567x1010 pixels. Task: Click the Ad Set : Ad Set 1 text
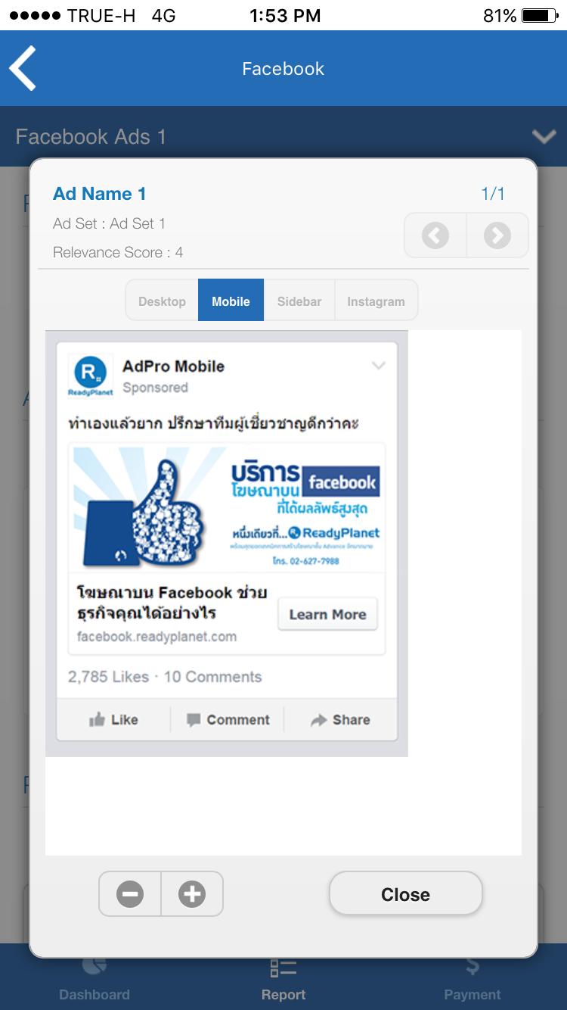click(109, 223)
